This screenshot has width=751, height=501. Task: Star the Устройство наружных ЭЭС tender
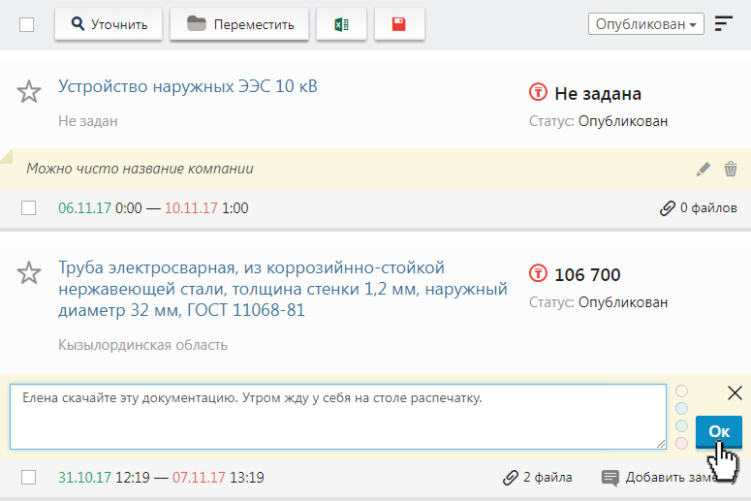29,91
